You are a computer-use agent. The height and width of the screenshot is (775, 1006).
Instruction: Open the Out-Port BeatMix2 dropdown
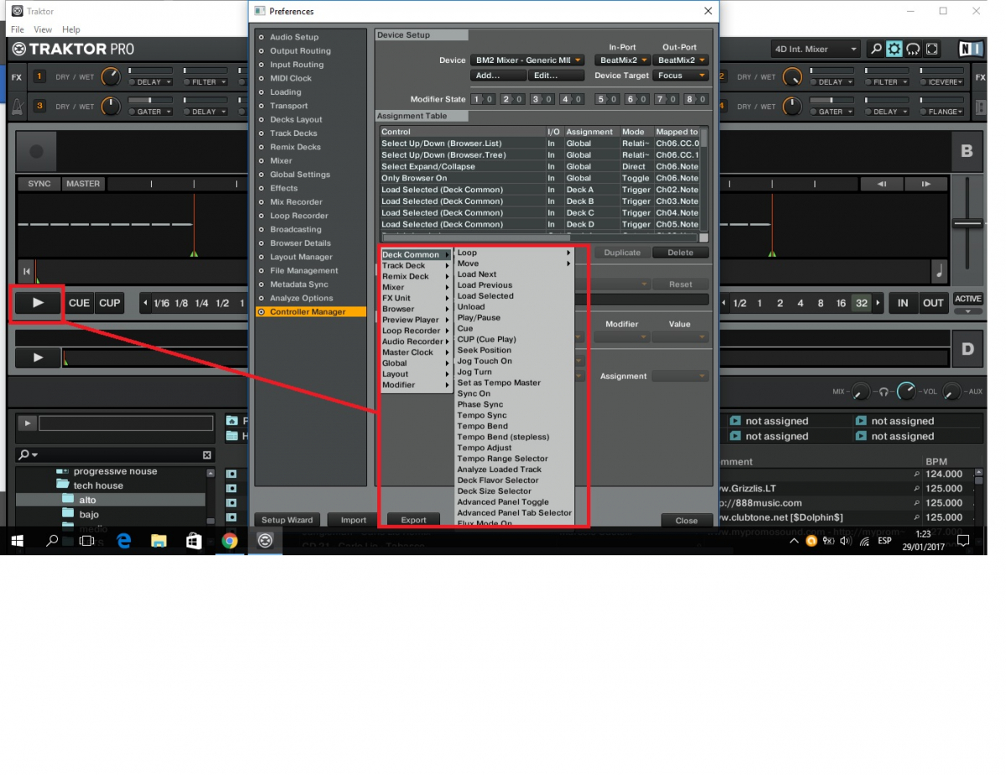pos(681,60)
